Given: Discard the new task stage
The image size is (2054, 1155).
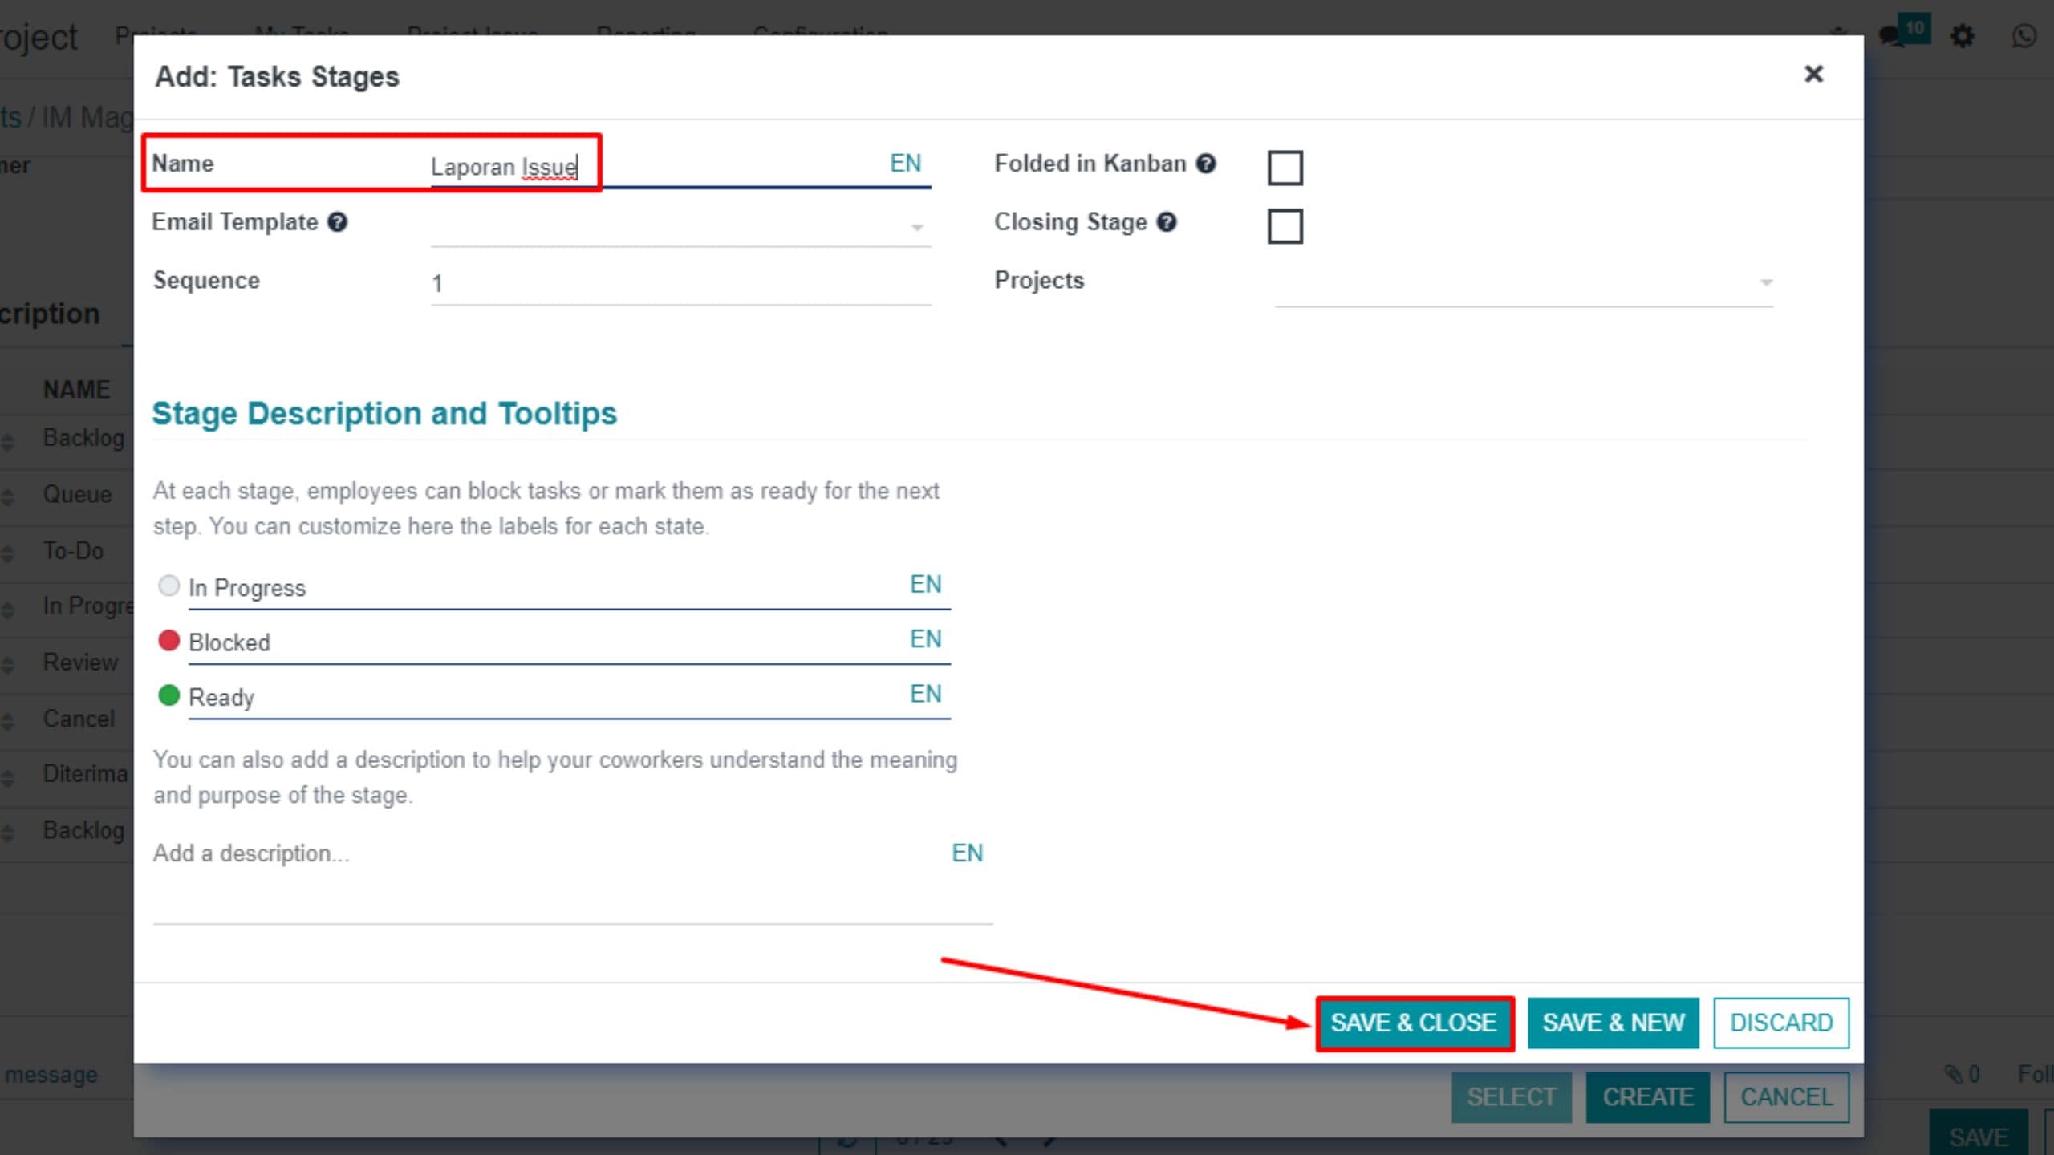Looking at the screenshot, I should [1780, 1023].
